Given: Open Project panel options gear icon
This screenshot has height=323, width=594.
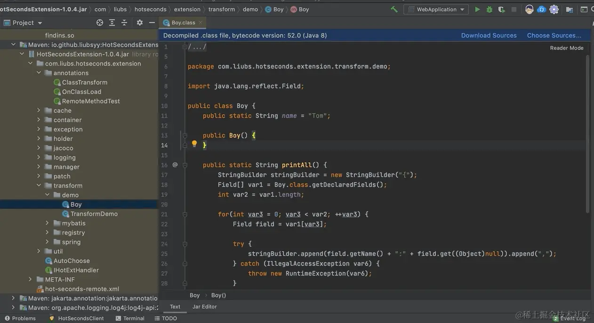Looking at the screenshot, I should [139, 22].
